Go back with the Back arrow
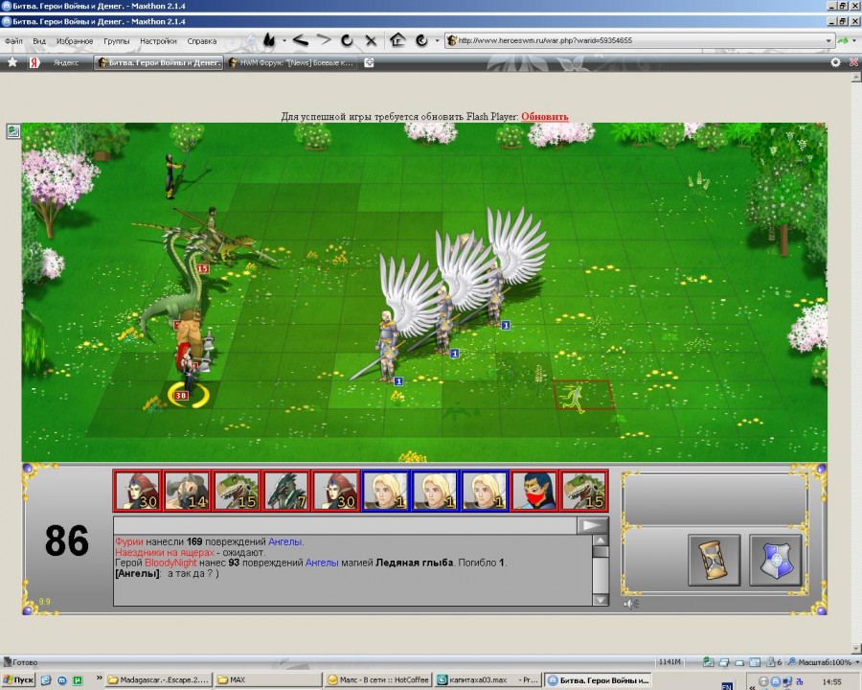 tap(300, 40)
